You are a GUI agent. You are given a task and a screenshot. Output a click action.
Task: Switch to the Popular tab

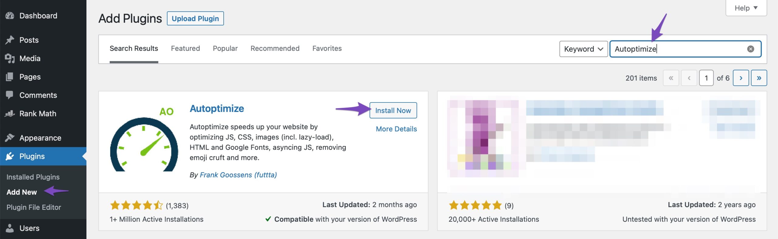[225, 49]
